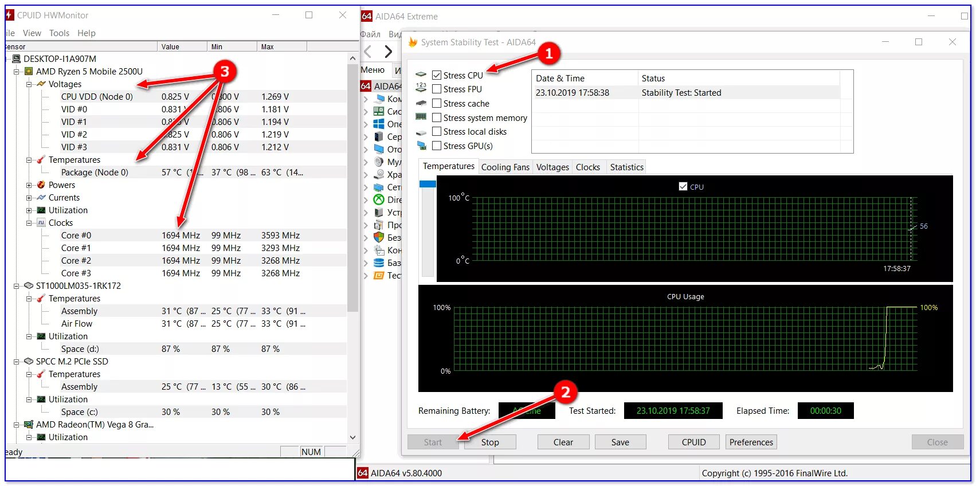The image size is (976, 486).
Task: Click the vertical gauge bar beside temperature graph
Action: coord(428,228)
